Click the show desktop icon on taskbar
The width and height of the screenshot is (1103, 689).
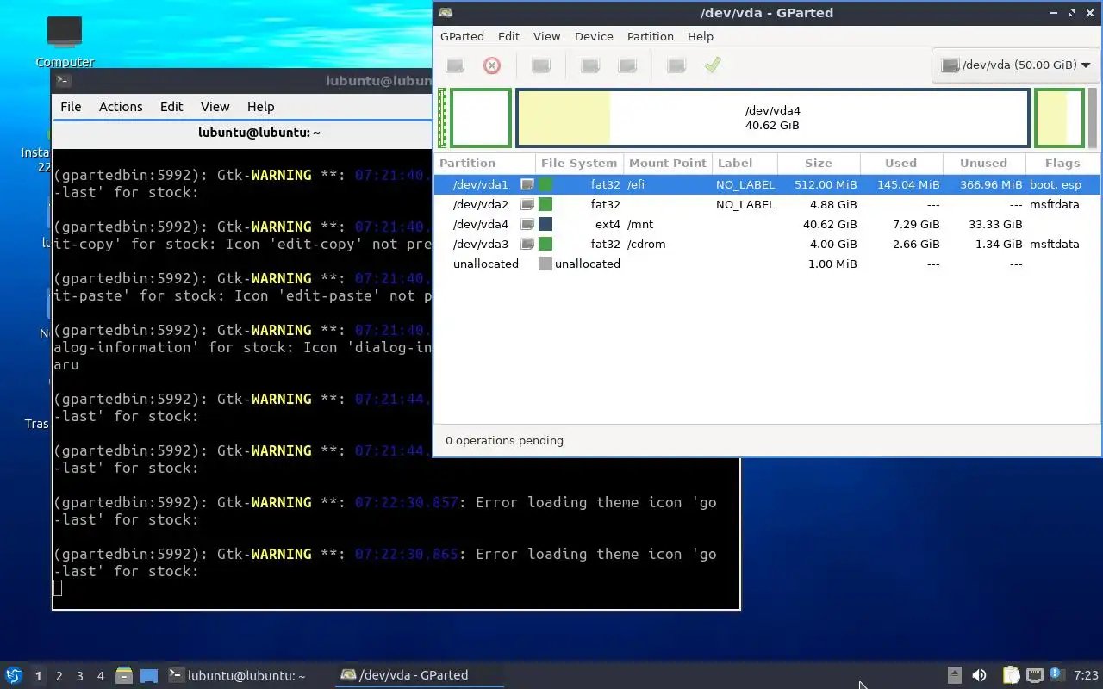149,675
